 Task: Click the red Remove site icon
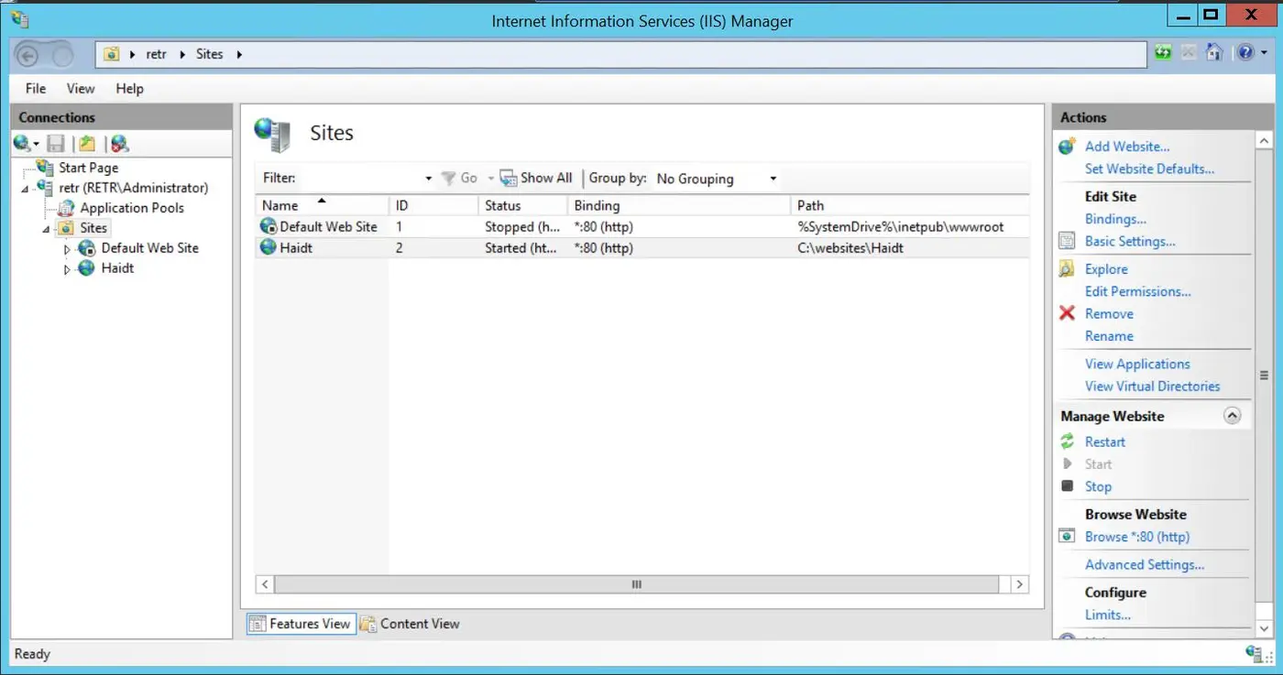click(1067, 313)
